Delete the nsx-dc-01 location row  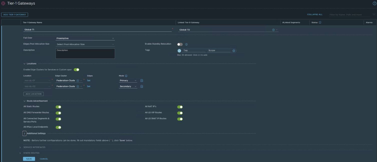142,80
